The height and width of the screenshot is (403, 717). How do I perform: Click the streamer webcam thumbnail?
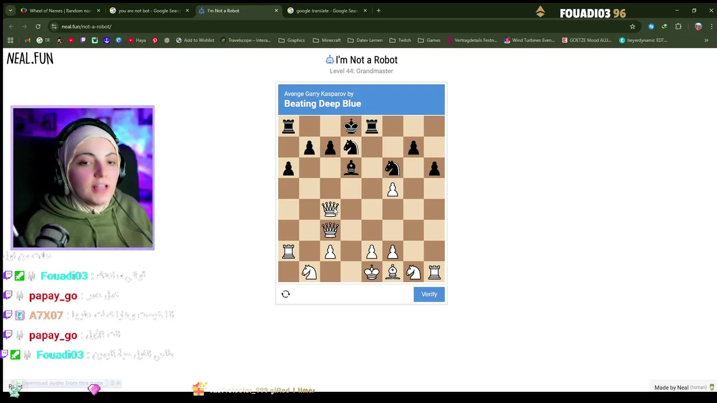coord(82,178)
